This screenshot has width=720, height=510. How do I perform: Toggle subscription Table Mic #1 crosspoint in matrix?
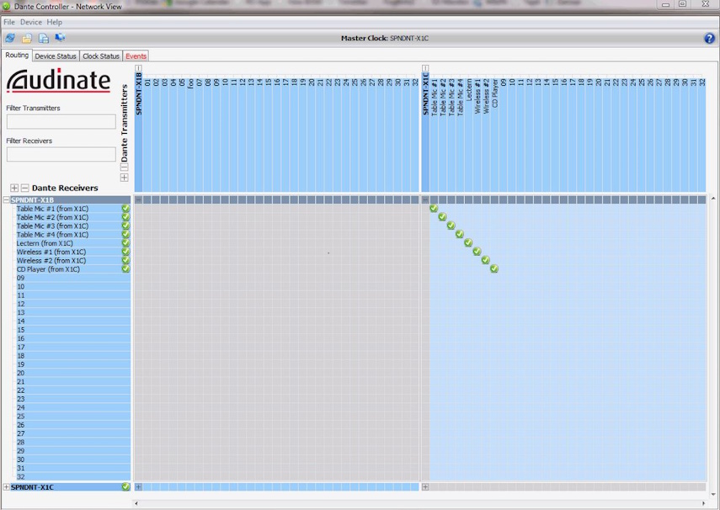[x=434, y=209]
